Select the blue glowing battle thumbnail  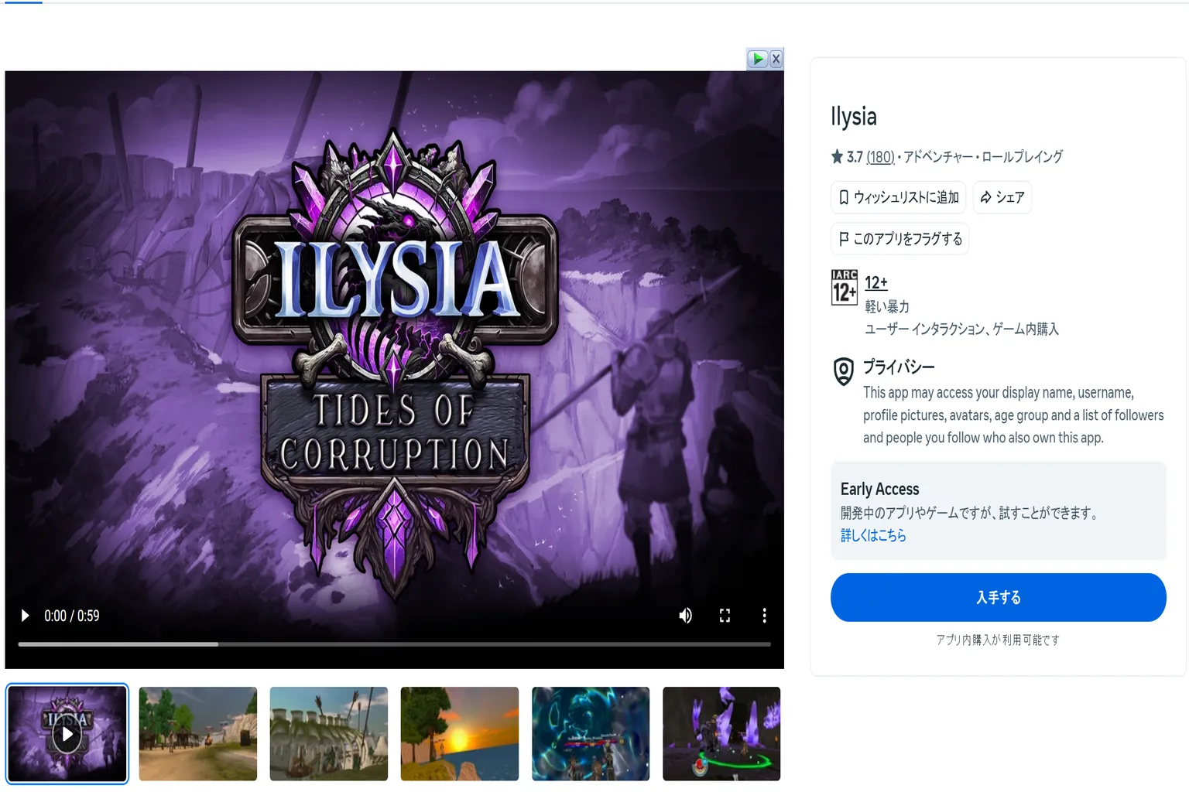(591, 734)
